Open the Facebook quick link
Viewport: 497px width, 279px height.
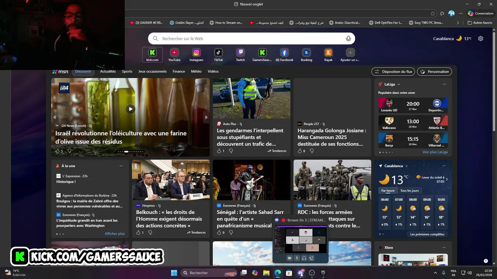[284, 55]
